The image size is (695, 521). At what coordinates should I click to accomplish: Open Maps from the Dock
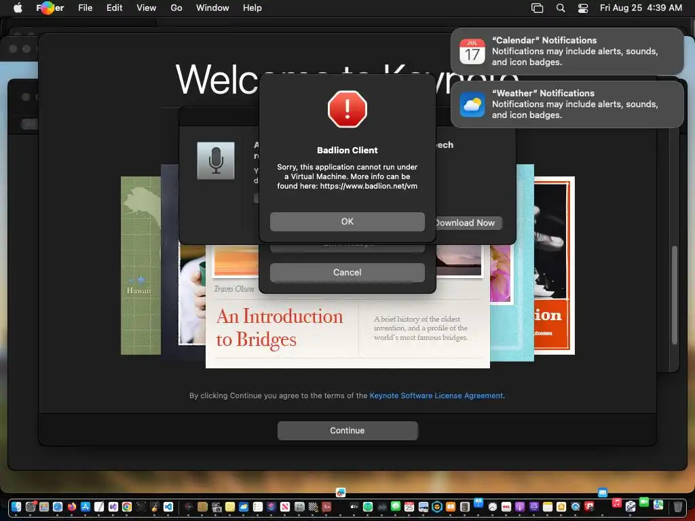coord(658,505)
